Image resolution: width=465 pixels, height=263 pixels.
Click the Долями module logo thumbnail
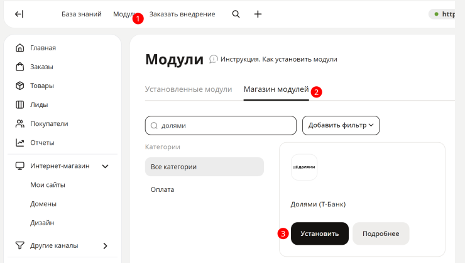[x=304, y=167]
